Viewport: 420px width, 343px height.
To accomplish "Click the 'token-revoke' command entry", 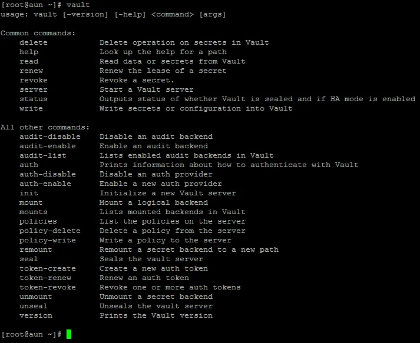I will pos(47,287).
